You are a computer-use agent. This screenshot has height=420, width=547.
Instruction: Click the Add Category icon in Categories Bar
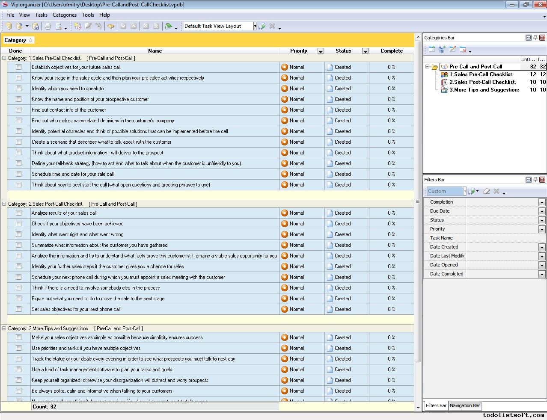pyautogui.click(x=431, y=50)
